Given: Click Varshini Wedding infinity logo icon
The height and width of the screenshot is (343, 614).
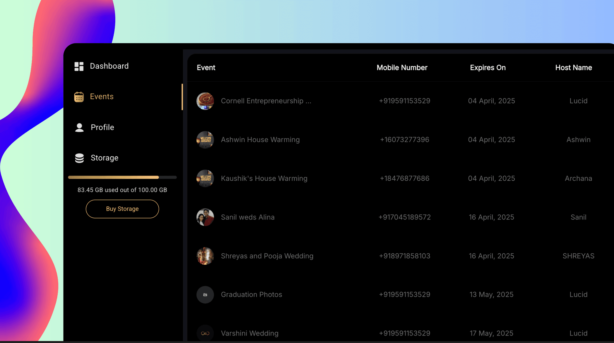Looking at the screenshot, I should (205, 333).
